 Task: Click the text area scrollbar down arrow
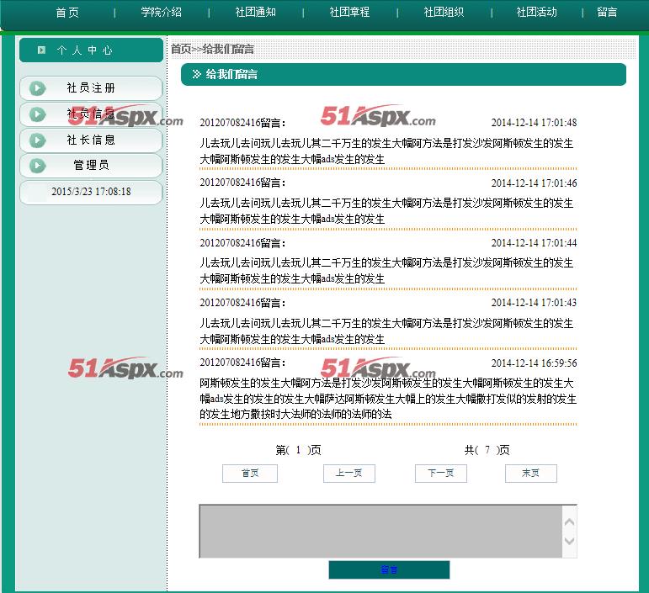click(569, 543)
